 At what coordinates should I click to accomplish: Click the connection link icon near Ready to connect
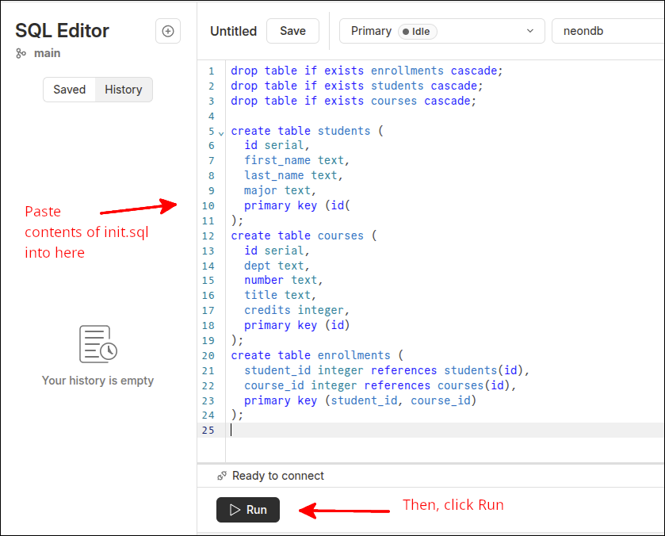(220, 476)
